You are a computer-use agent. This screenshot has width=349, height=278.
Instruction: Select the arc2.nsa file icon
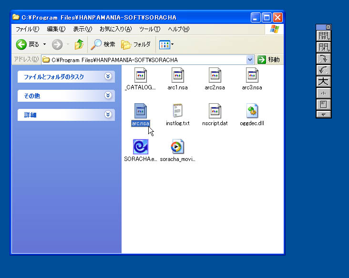(215, 75)
